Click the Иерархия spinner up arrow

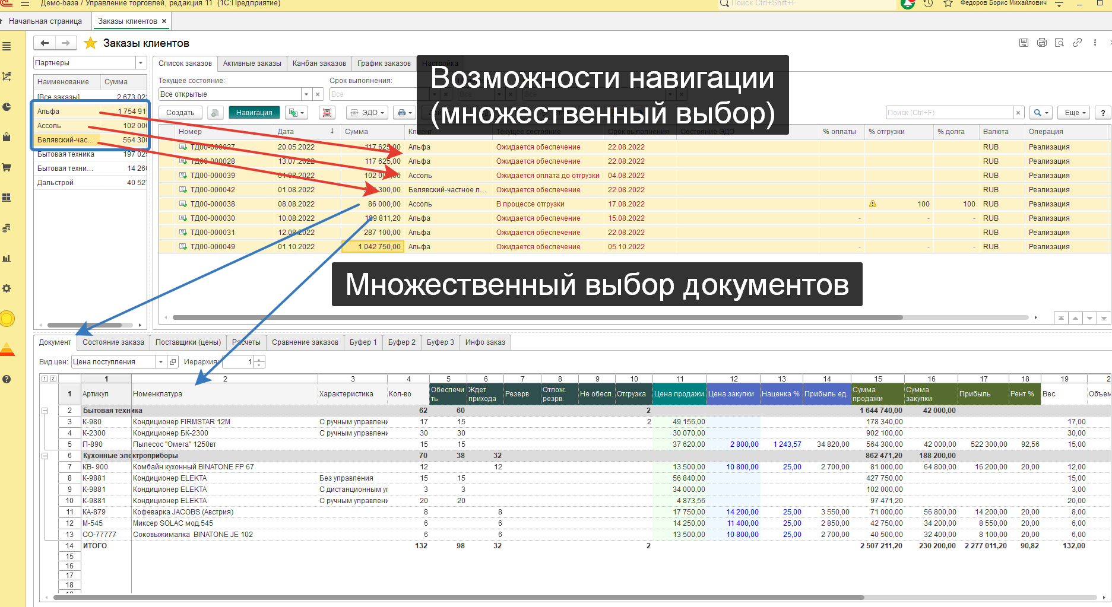coord(259,359)
